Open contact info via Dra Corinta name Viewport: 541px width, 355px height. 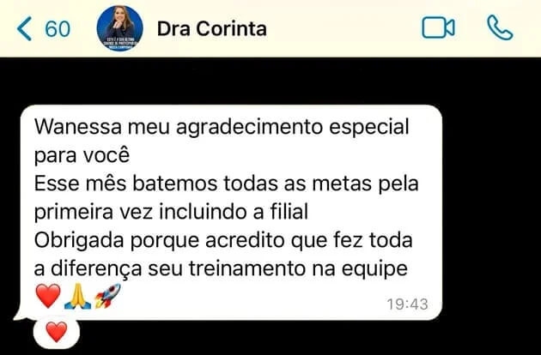point(212,28)
